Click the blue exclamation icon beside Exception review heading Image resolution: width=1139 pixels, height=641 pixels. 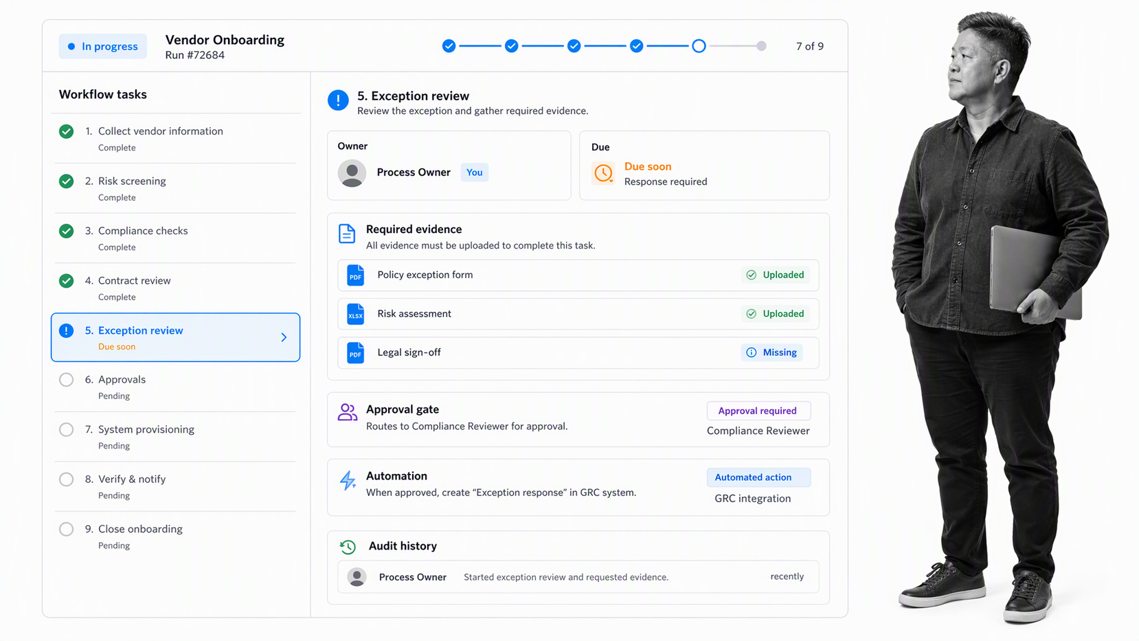pos(338,100)
